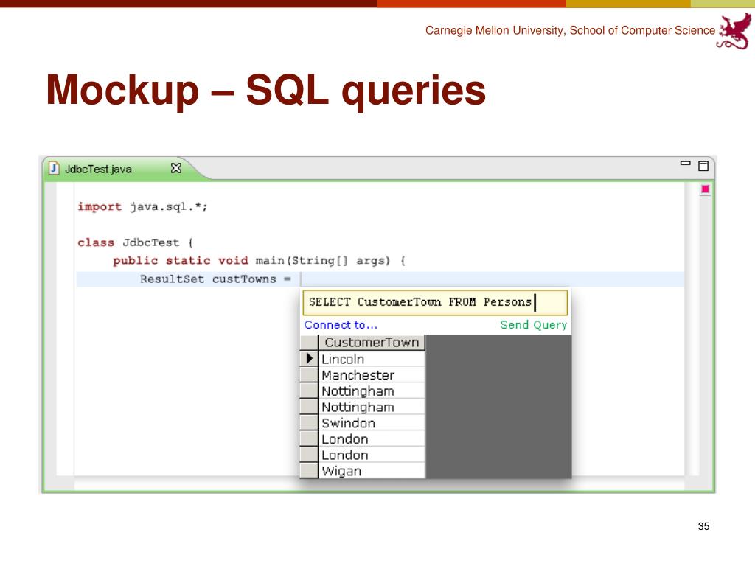Click the row selector beside Swindon
Viewport: 755px width, 566px height.
click(x=309, y=422)
